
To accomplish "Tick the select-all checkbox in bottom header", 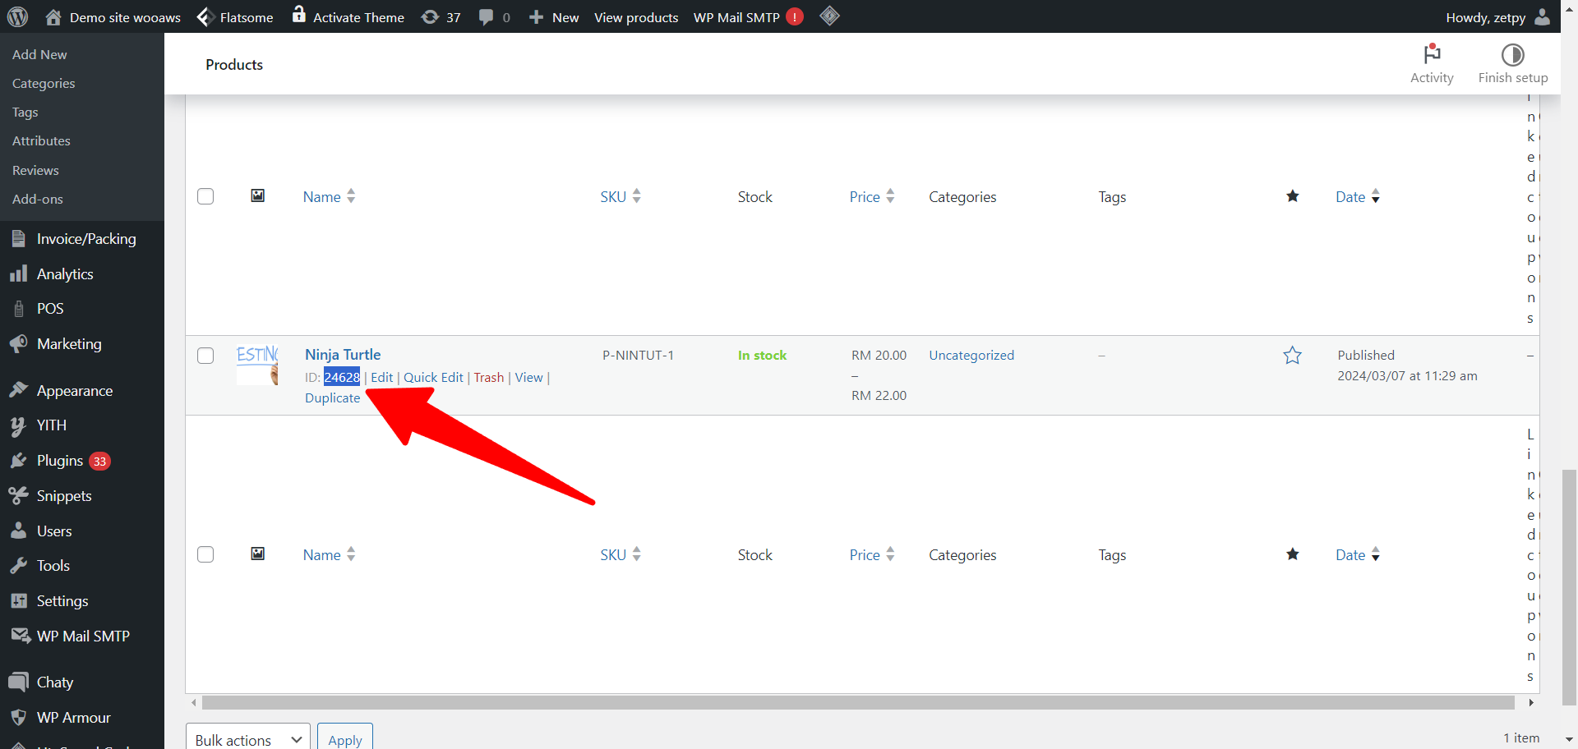I will pyautogui.click(x=205, y=554).
